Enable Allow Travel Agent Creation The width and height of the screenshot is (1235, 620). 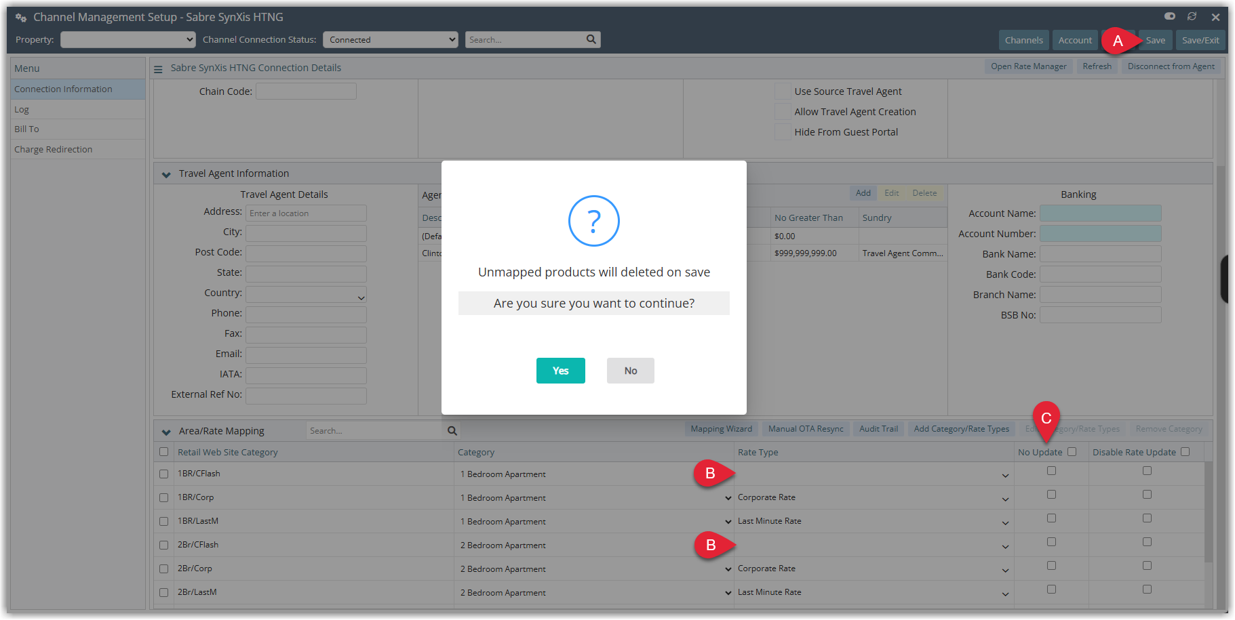783,111
